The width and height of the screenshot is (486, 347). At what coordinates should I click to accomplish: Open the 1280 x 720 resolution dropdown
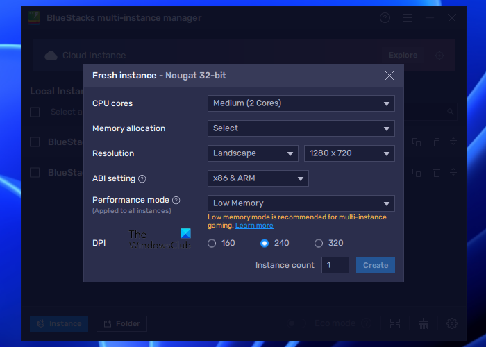click(x=349, y=153)
